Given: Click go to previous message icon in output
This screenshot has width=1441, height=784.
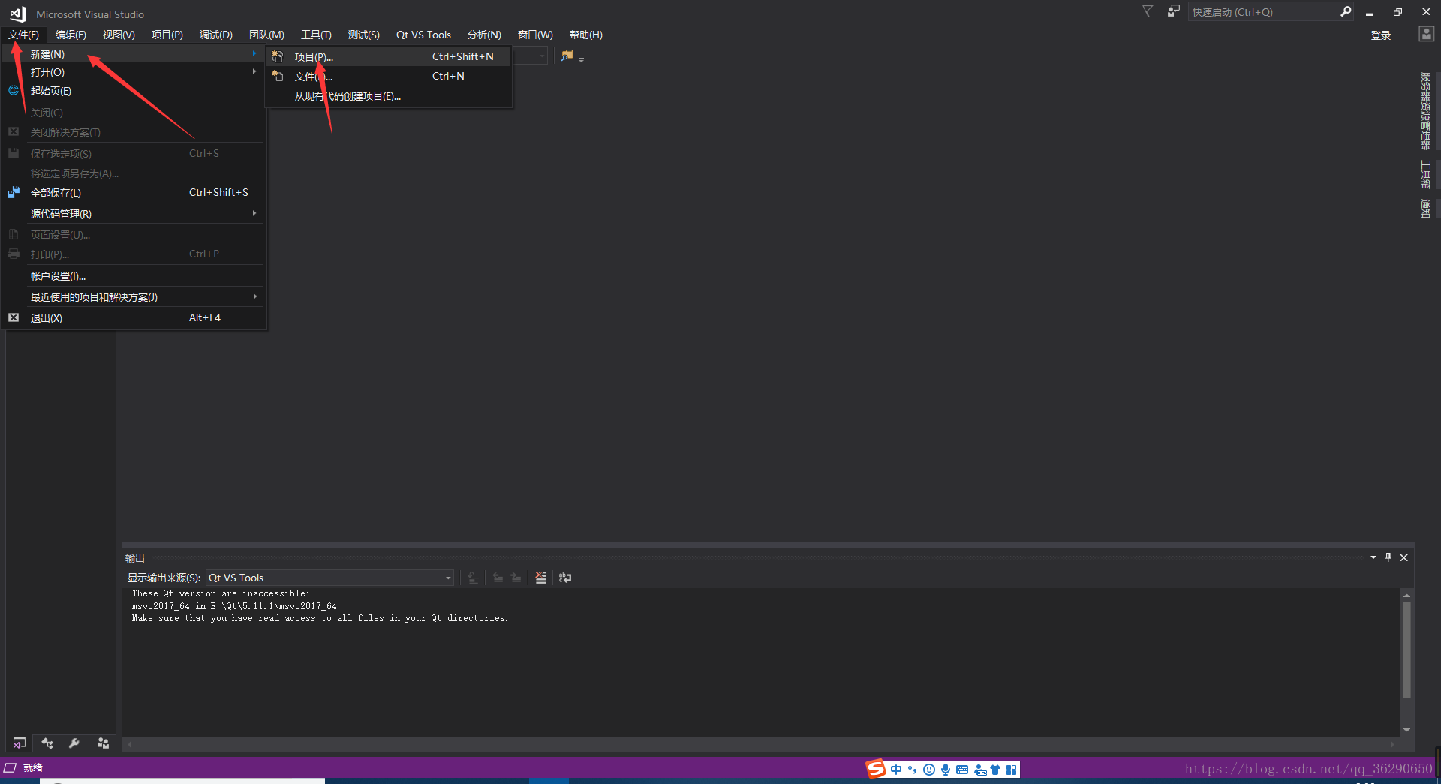Looking at the screenshot, I should (498, 578).
